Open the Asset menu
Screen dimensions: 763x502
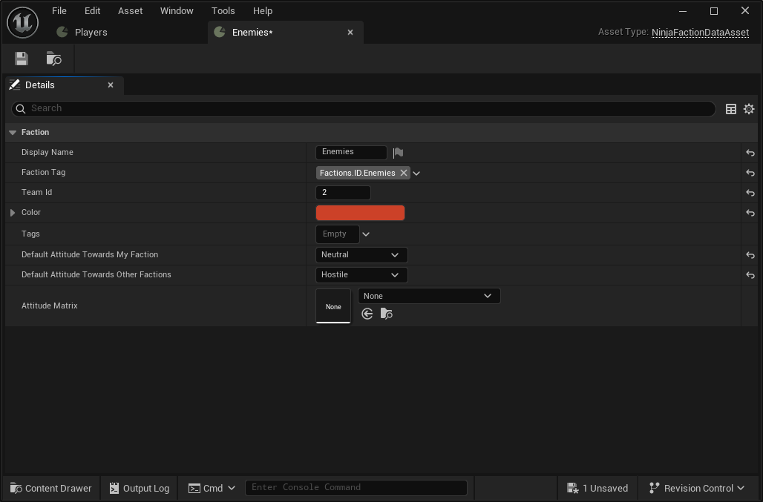131,11
